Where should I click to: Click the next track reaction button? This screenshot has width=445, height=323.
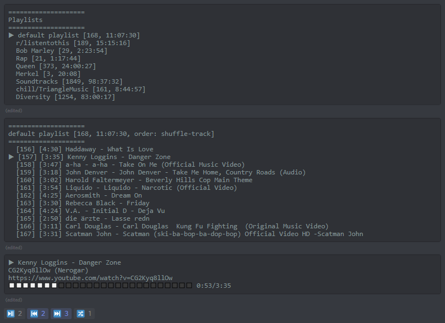pos(61,313)
